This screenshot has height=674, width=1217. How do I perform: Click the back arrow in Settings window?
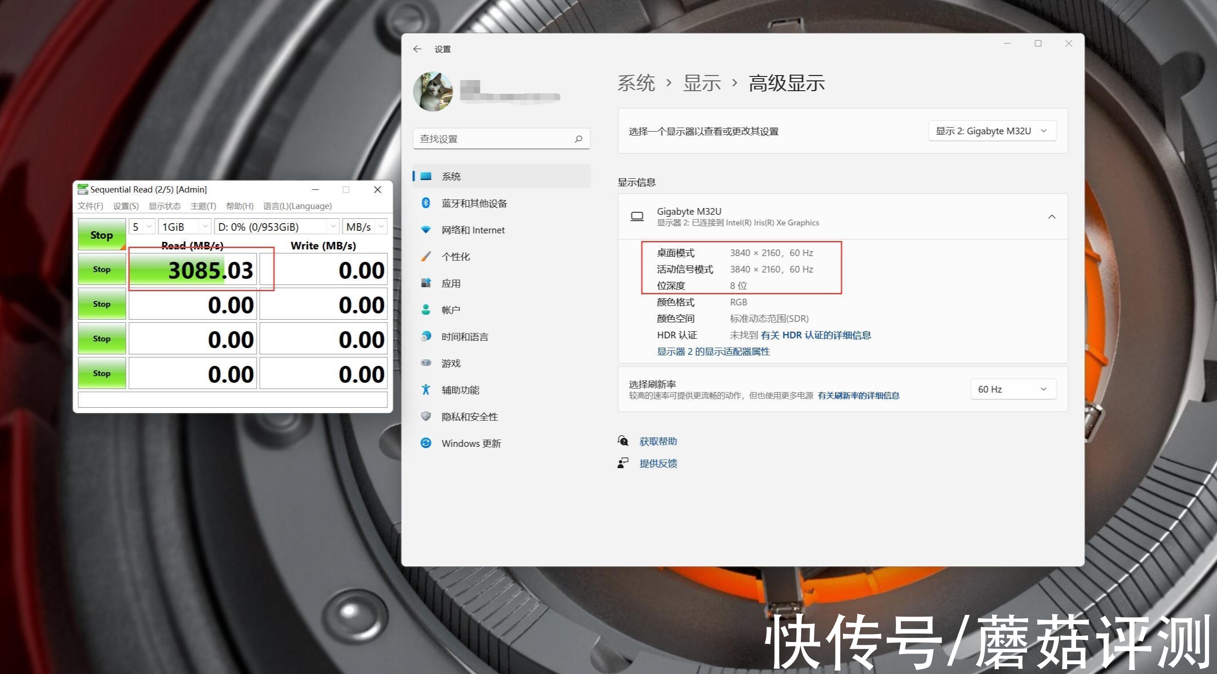tap(417, 49)
